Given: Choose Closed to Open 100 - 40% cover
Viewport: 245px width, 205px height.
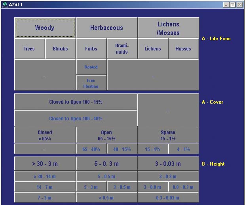Looking at the screenshot, I should tap(76, 118).
